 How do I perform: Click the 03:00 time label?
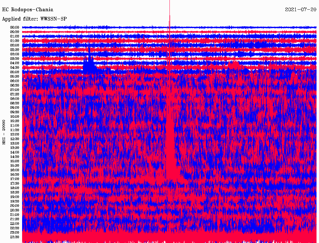(15, 54)
